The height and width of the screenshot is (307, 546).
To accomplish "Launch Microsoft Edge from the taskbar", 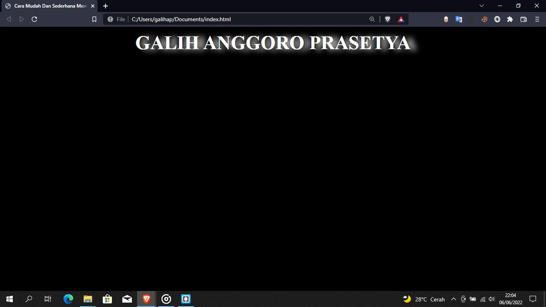I will (x=68, y=299).
